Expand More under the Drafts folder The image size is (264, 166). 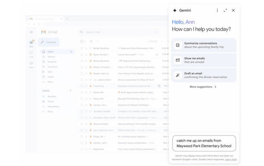(50, 82)
